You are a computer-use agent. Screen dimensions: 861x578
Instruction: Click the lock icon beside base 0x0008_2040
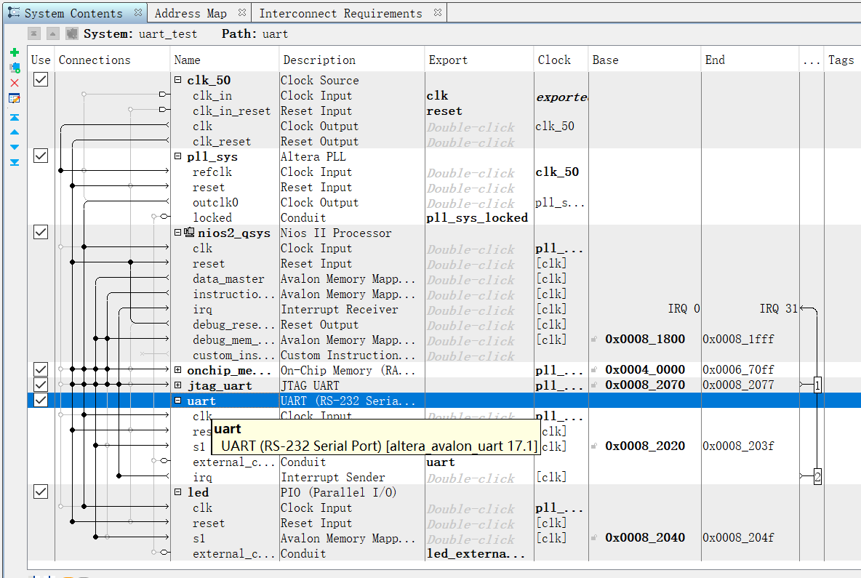594,537
